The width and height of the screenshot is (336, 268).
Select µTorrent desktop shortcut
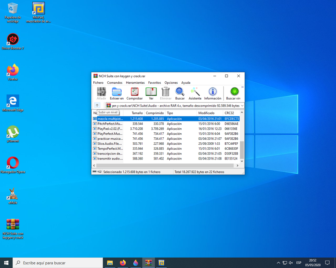tap(13, 134)
